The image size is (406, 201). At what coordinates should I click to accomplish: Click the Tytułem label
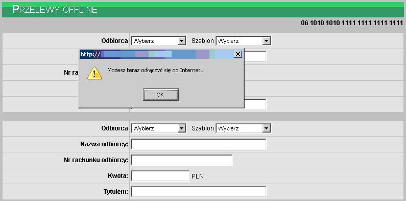tap(115, 192)
